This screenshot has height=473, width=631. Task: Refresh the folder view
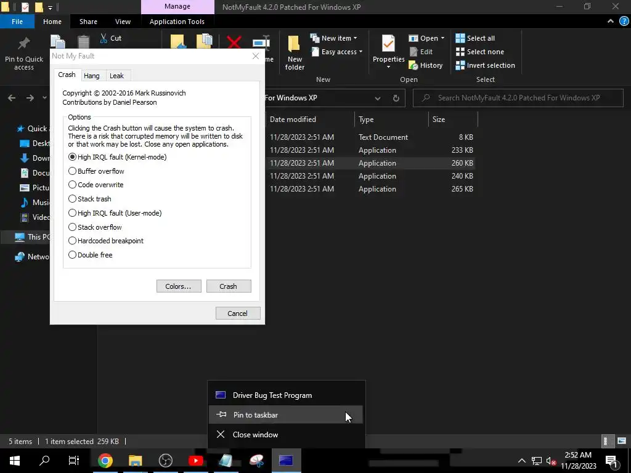(x=396, y=98)
